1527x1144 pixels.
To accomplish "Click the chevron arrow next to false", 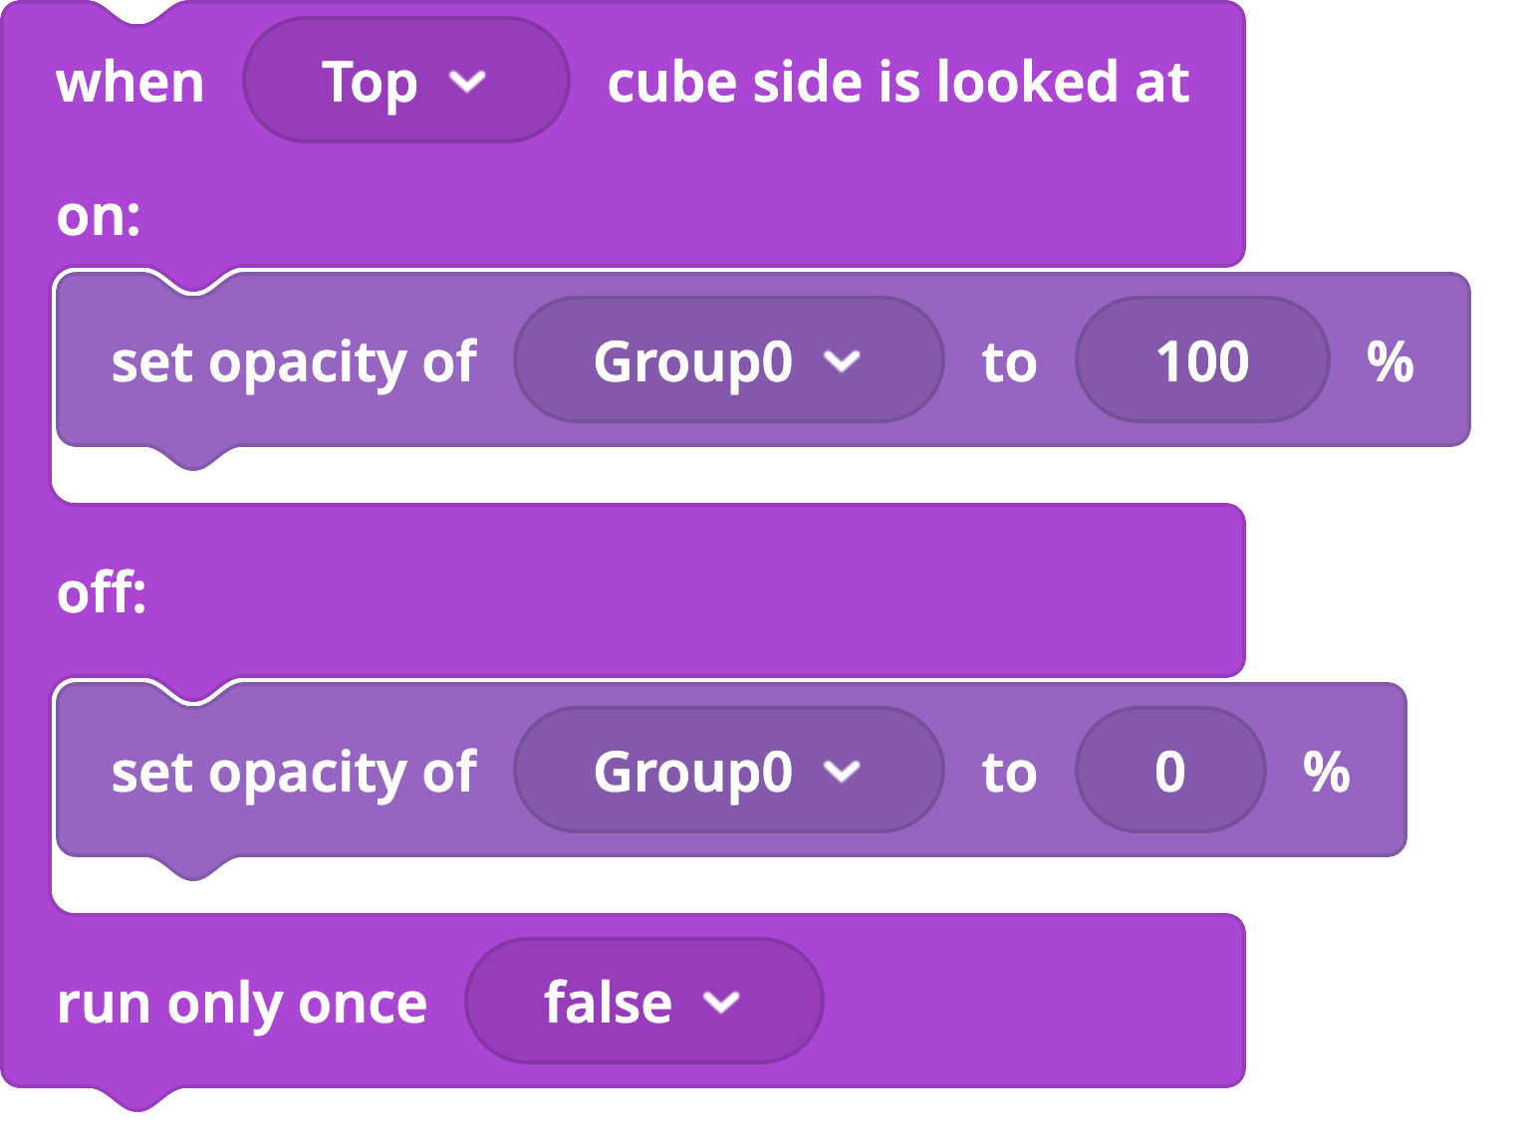I will click(721, 1002).
